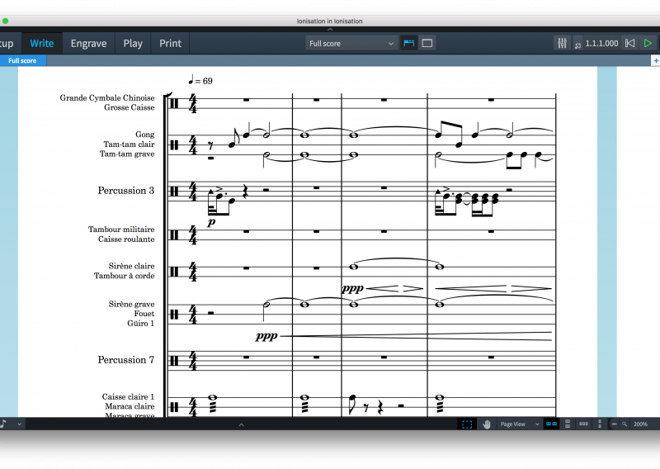Select the Full score document tab
Image resolution: width=660 pixels, height=469 pixels.
click(x=22, y=60)
